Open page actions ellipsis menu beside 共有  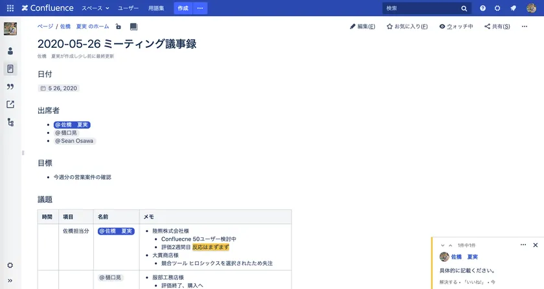pyautogui.click(x=525, y=27)
